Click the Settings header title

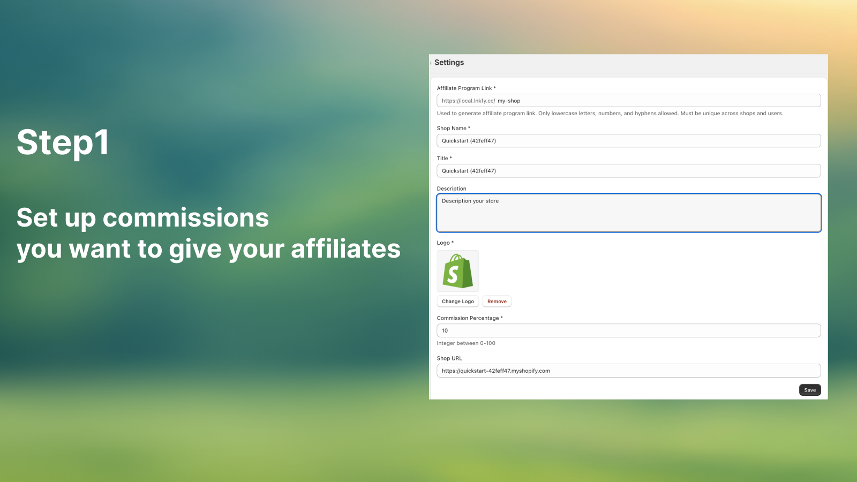(449, 62)
